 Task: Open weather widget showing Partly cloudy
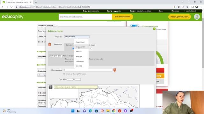[9, 111]
